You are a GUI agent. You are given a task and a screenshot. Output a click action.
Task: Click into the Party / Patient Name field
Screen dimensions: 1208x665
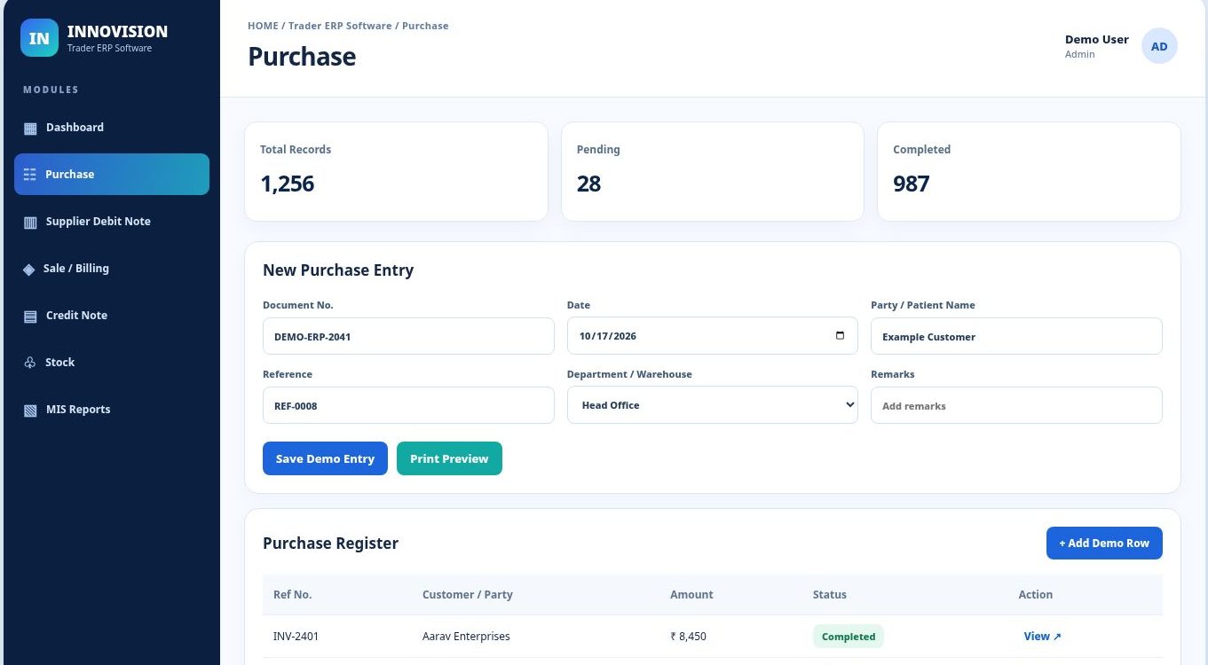coord(1016,336)
